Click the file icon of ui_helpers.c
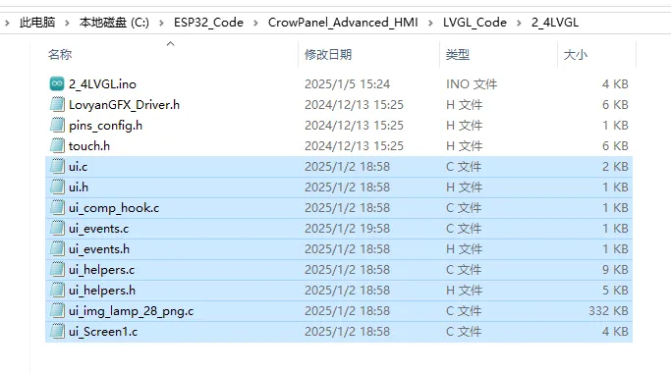Screen dimensions: 671x374 tap(57, 269)
